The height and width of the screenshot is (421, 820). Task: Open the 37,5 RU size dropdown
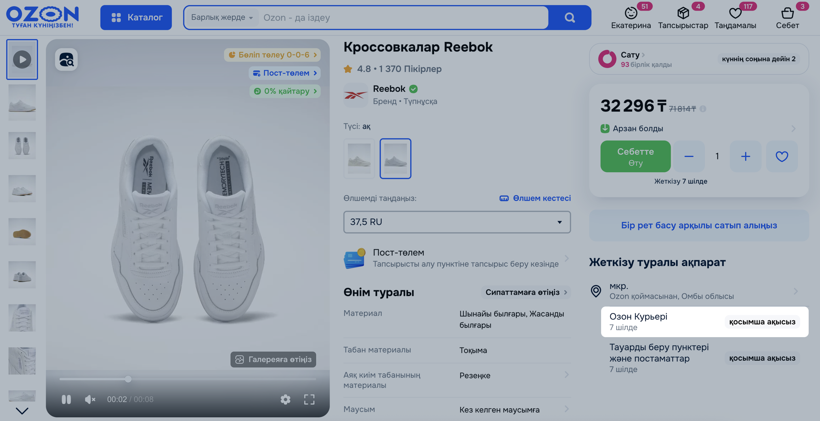(457, 222)
